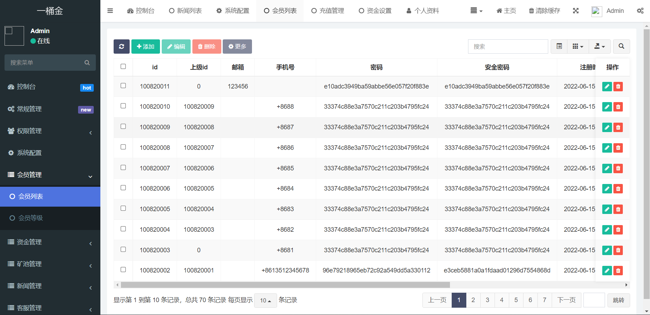Open 常规管理 in the sidebar
Screen dimensions: 650x315
point(50,109)
